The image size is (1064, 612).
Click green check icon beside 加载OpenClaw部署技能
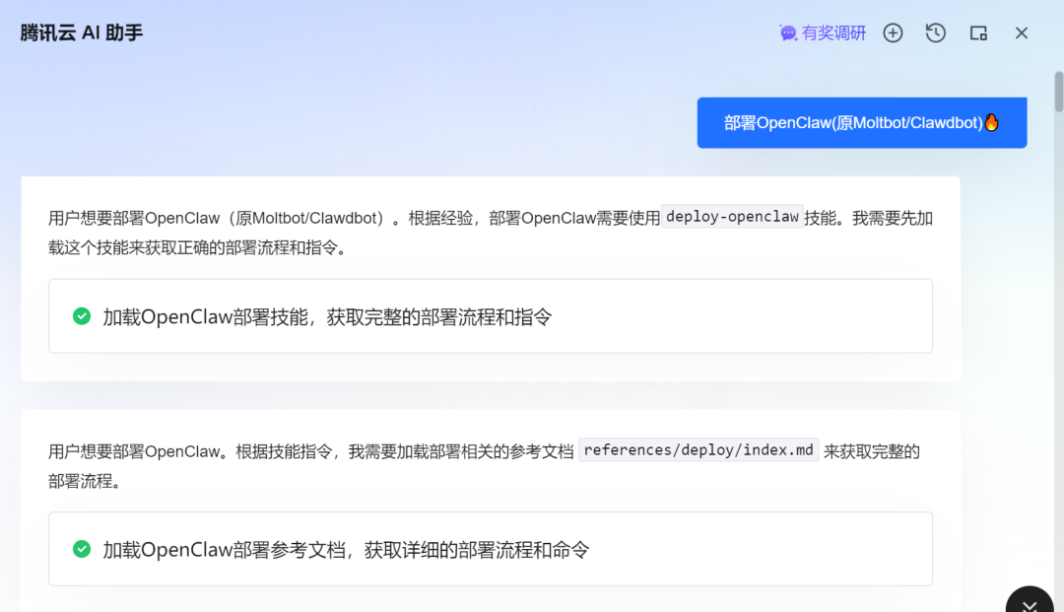point(82,316)
